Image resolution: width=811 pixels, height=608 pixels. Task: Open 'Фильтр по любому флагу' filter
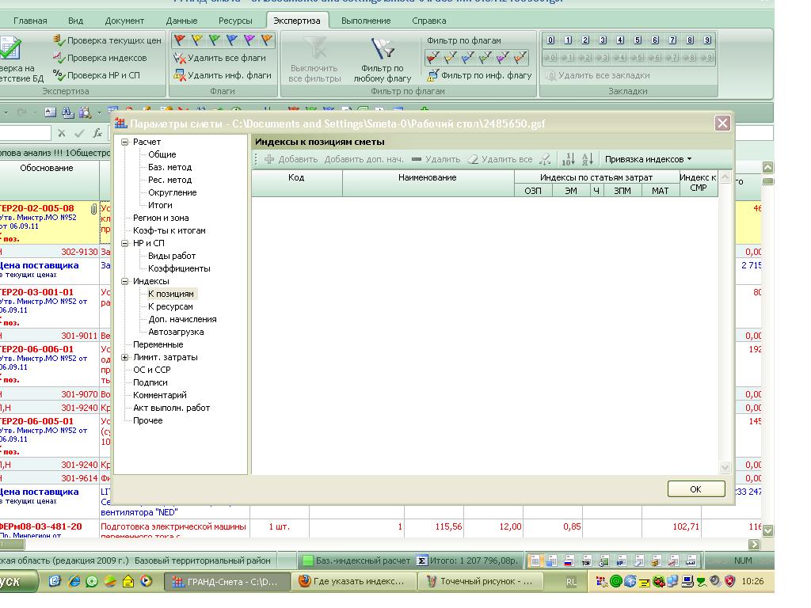[x=383, y=60]
